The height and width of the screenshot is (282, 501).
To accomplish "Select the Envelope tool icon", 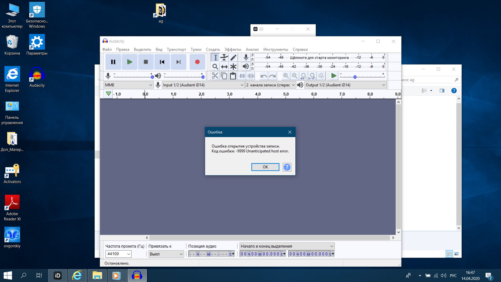I will [x=224, y=57].
